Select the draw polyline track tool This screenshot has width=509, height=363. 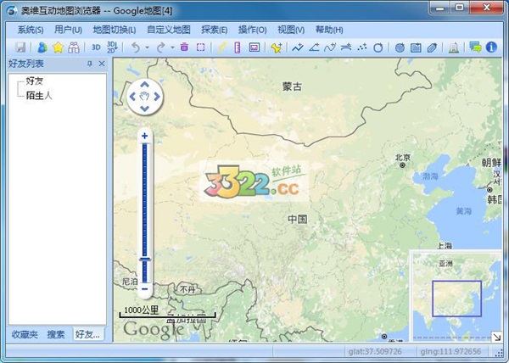click(298, 47)
